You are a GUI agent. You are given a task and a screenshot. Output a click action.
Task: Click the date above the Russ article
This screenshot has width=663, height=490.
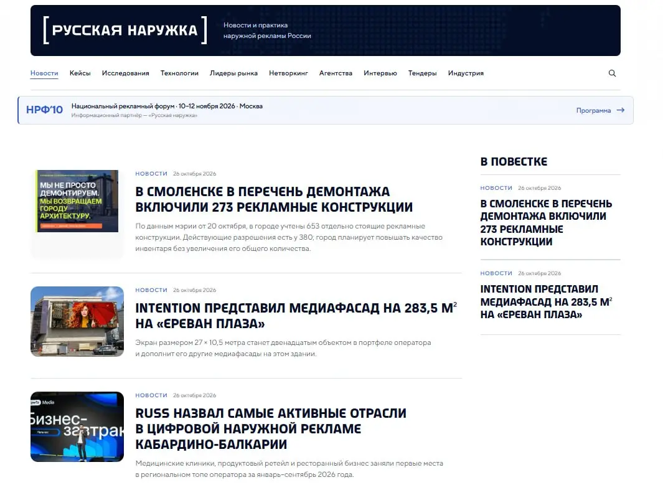(194, 395)
